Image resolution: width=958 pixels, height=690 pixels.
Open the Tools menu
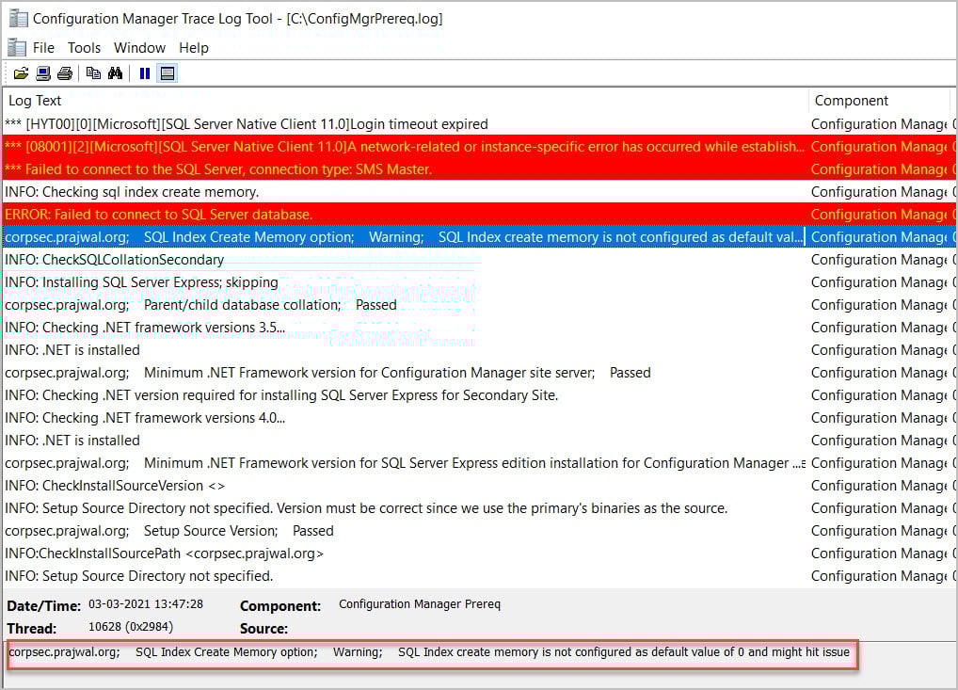85,48
